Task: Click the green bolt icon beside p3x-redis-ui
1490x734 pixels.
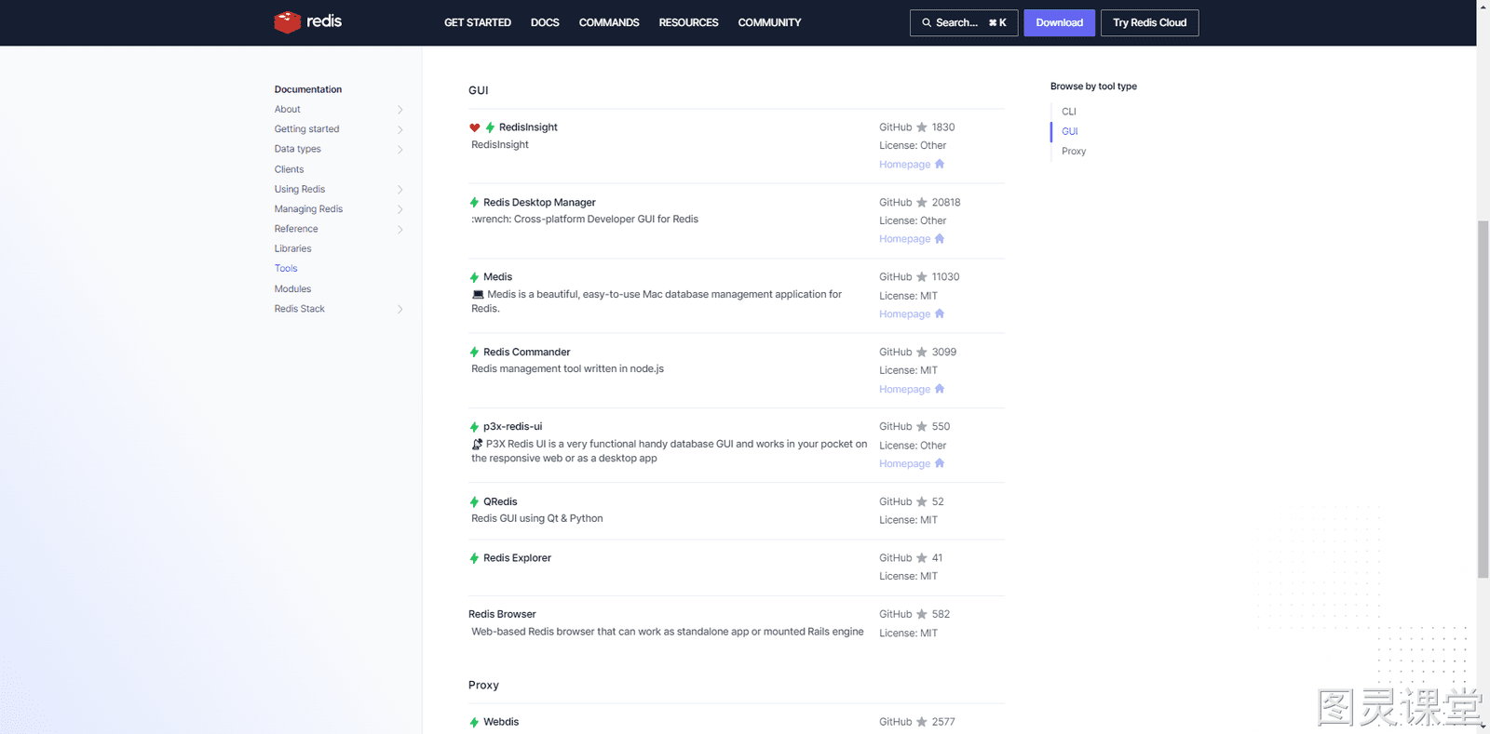Action: click(474, 427)
